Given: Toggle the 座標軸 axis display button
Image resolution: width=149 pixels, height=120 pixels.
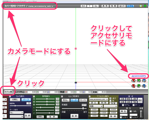Looking at the screenshot, I should [x=130, y=6].
